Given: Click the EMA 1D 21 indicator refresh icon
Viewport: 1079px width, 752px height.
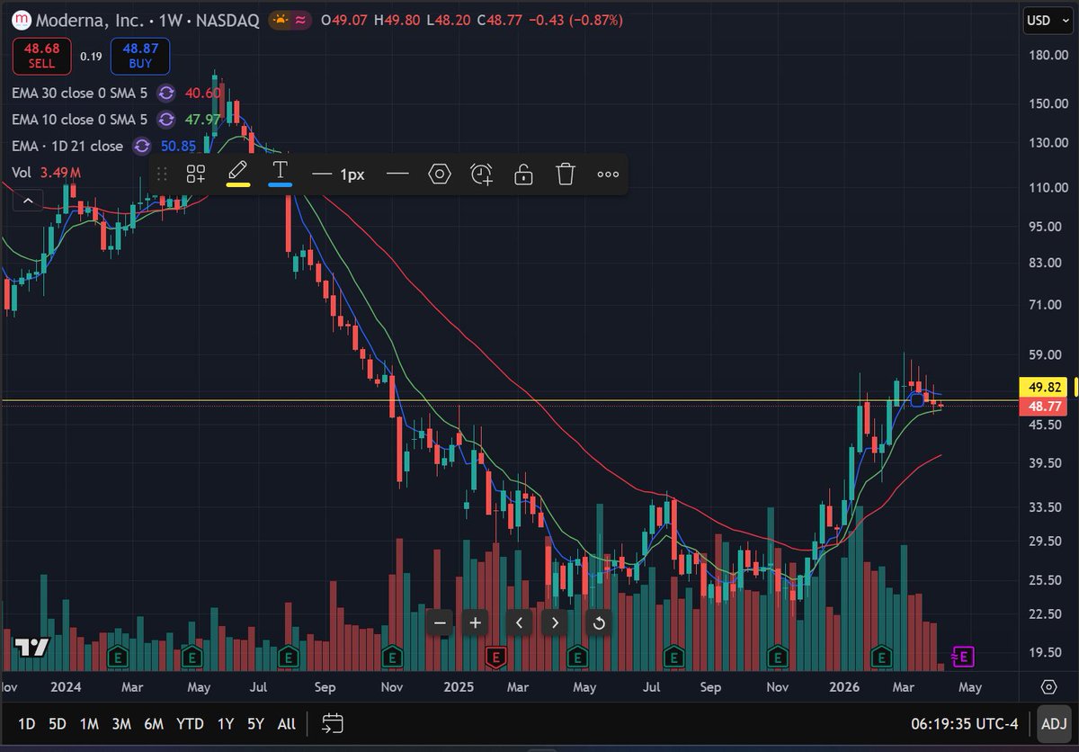Looking at the screenshot, I should (x=141, y=146).
